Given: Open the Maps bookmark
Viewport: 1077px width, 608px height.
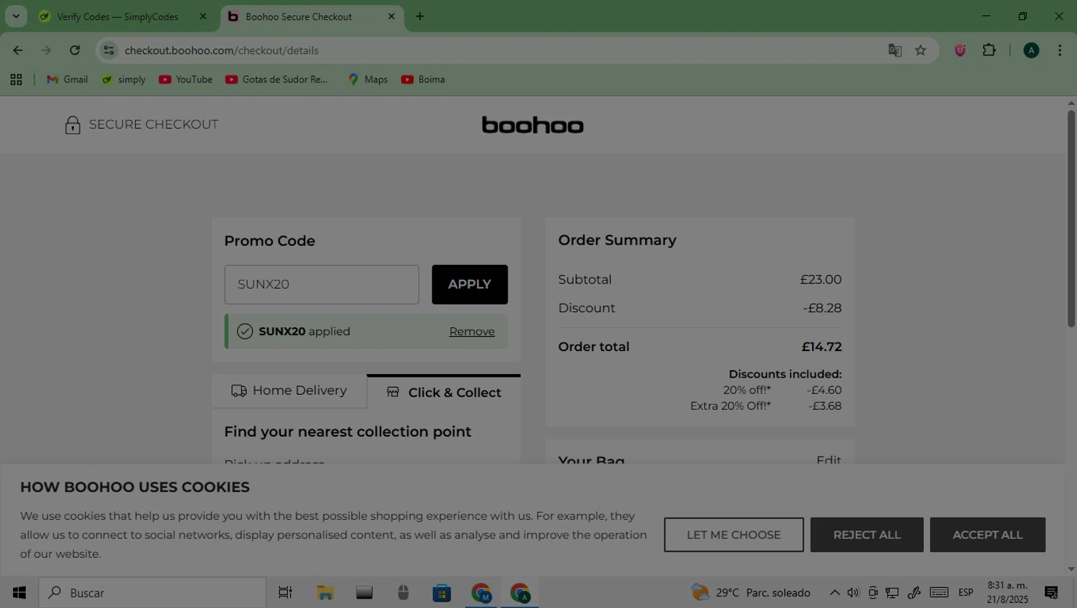Looking at the screenshot, I should (368, 80).
